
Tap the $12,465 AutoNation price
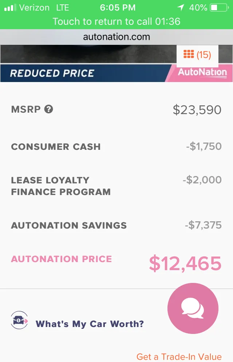click(x=185, y=263)
